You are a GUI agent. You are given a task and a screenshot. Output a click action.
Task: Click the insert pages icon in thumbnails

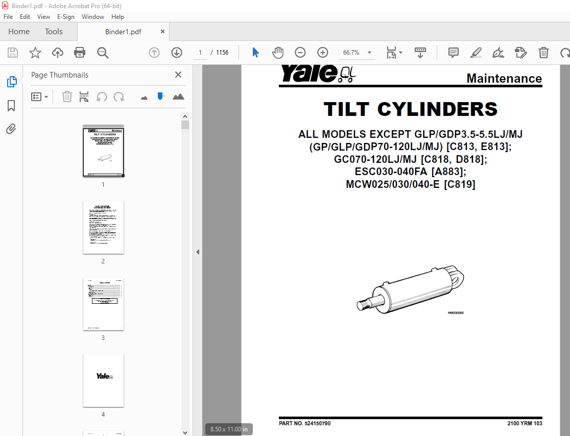point(84,96)
